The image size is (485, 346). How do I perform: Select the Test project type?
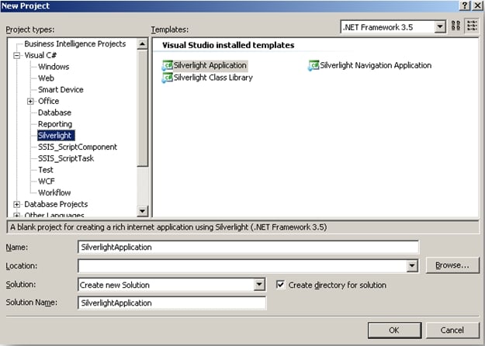[x=46, y=170]
